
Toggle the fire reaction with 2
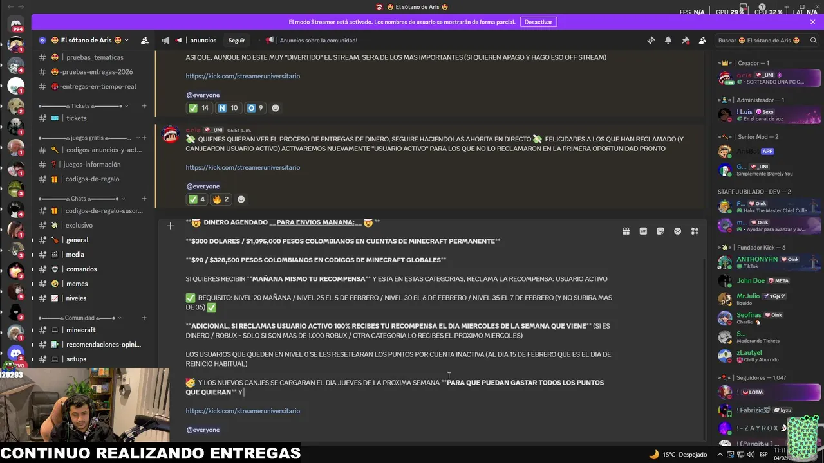coord(221,199)
